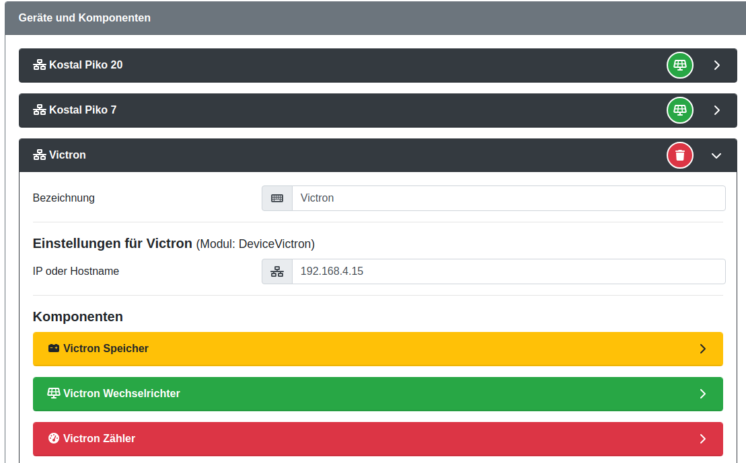The height and width of the screenshot is (463, 746).
Task: Click the '(Modul: DeviceVictron)' text
Action: click(255, 244)
